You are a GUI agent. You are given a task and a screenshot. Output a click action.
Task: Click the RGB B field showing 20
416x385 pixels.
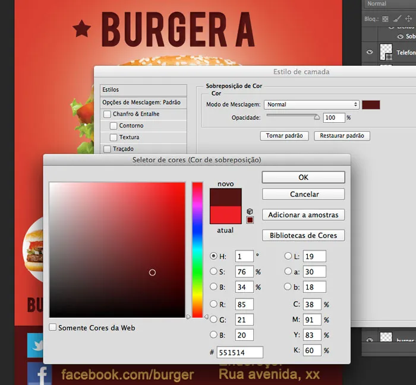pyautogui.click(x=244, y=335)
